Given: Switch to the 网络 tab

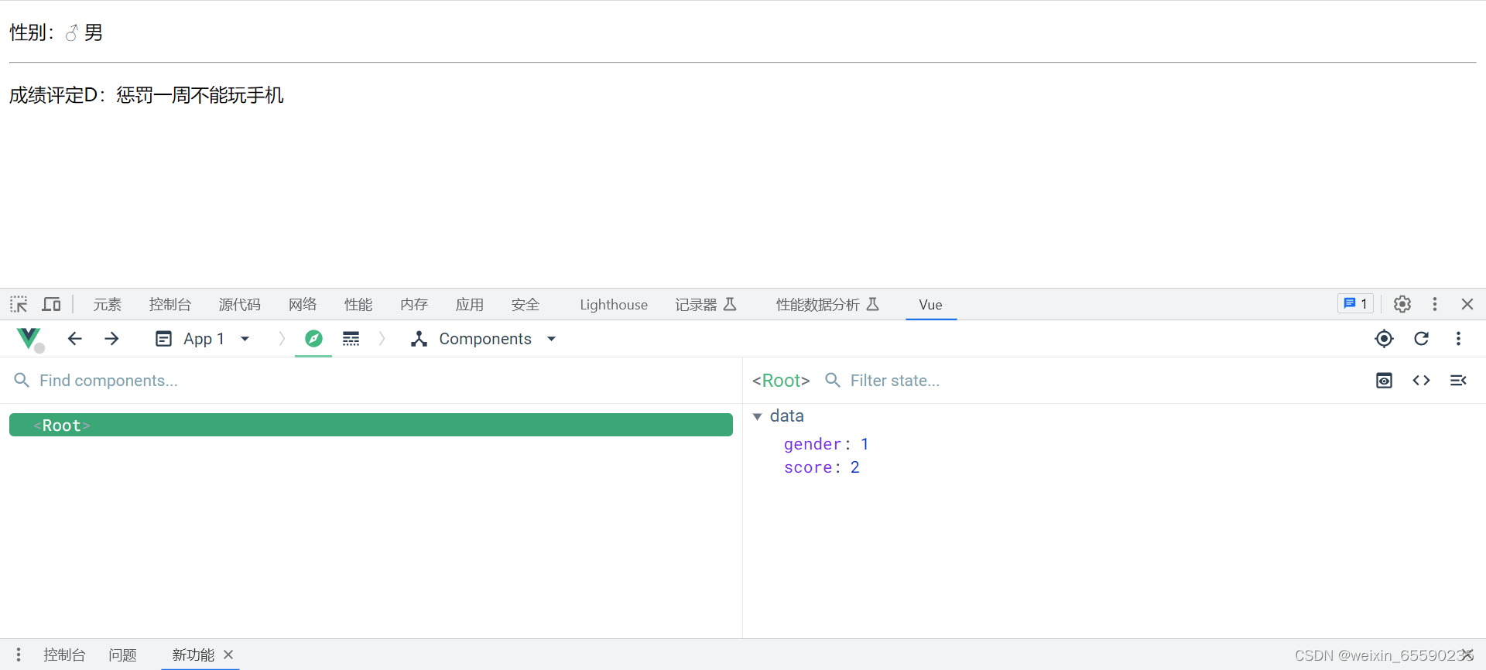Looking at the screenshot, I should pyautogui.click(x=303, y=304).
